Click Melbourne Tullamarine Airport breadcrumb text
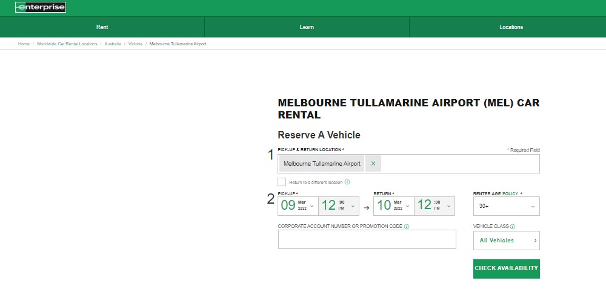The image size is (606, 304). [178, 44]
